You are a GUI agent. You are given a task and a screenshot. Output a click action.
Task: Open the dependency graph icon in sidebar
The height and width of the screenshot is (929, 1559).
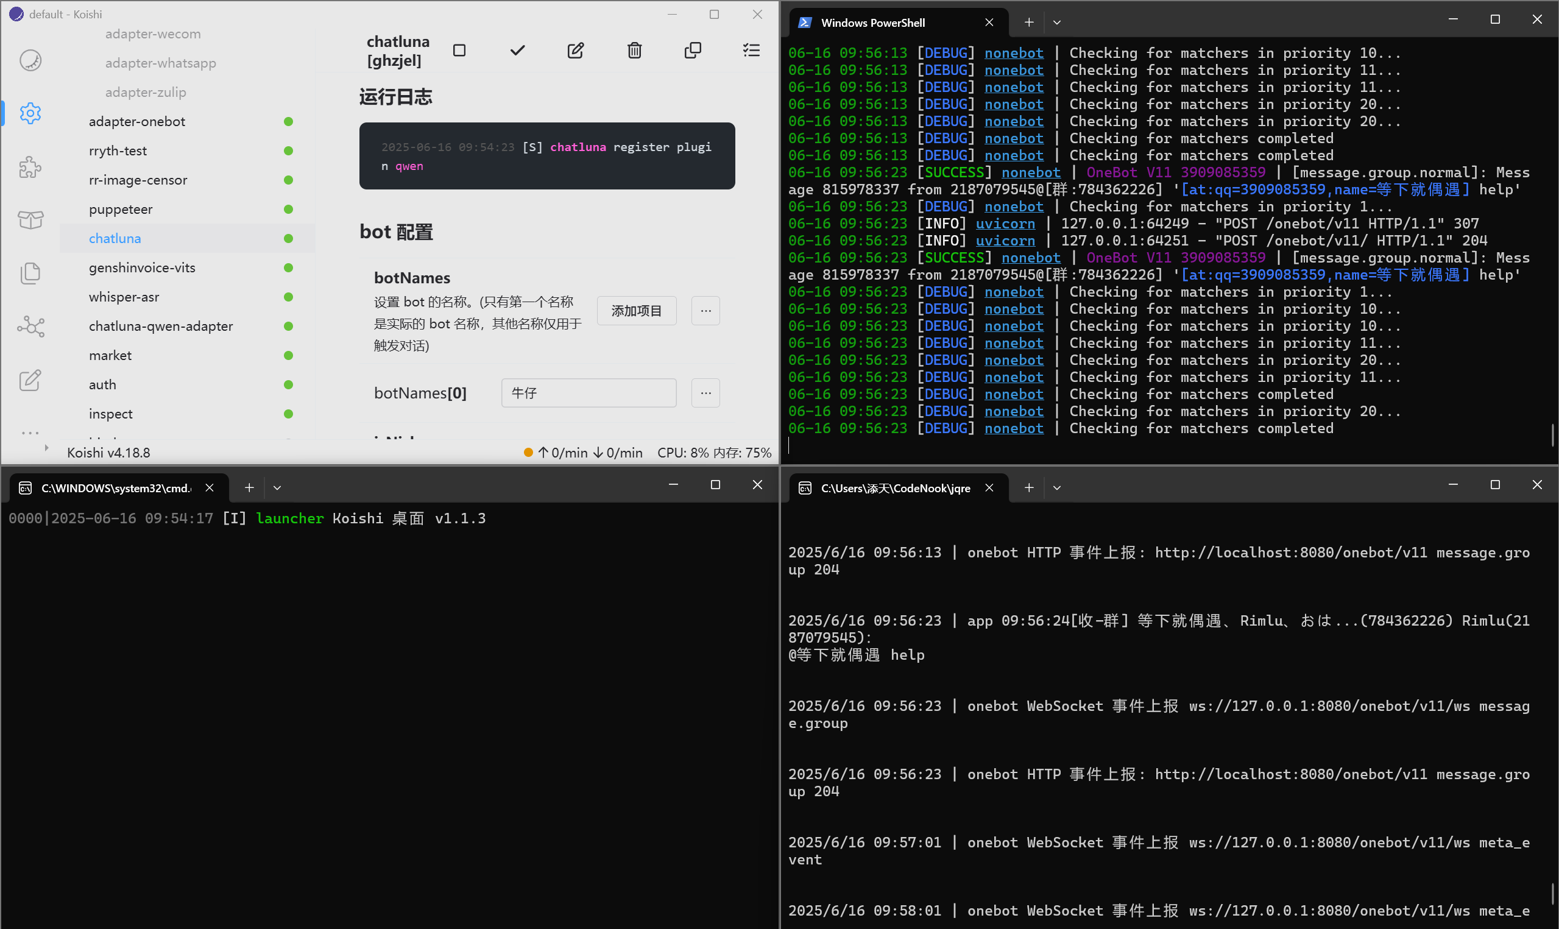pyautogui.click(x=30, y=327)
